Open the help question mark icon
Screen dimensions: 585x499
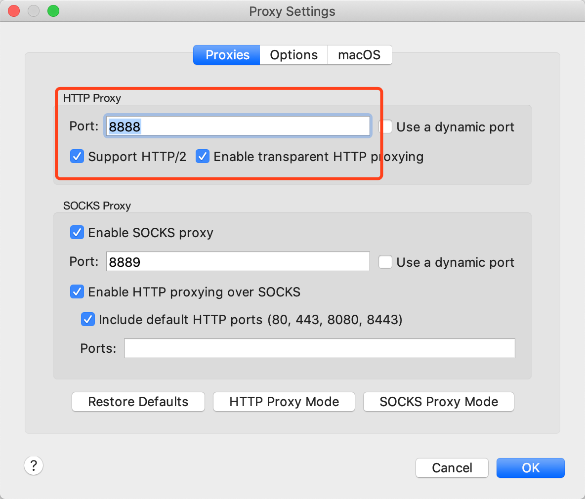coord(33,465)
